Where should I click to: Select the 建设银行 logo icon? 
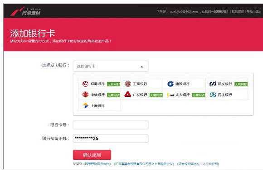click(x=170, y=84)
